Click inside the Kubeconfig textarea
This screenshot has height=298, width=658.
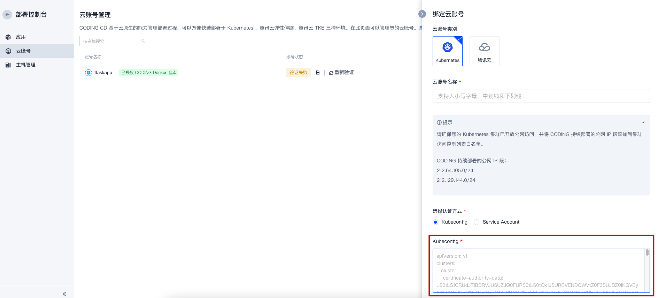pos(539,271)
